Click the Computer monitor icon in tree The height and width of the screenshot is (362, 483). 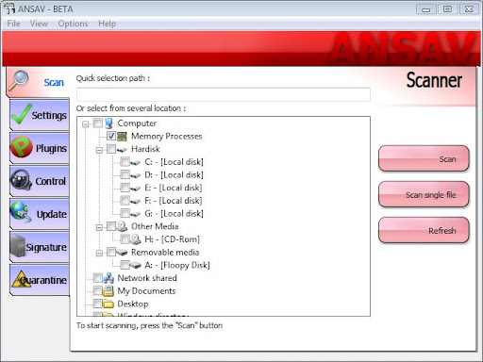coord(108,123)
